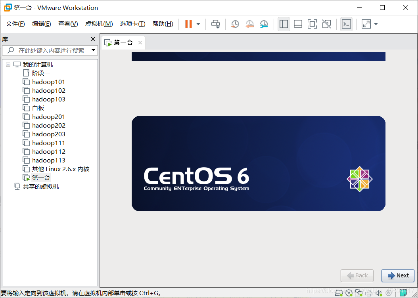418x298 pixels.
Task: Toggle the thumbnail bar view icon
Action: 298,24
